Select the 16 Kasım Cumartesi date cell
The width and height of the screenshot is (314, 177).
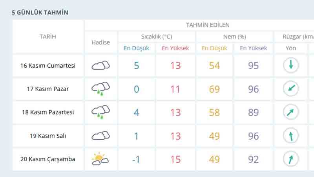pyautogui.click(x=48, y=65)
